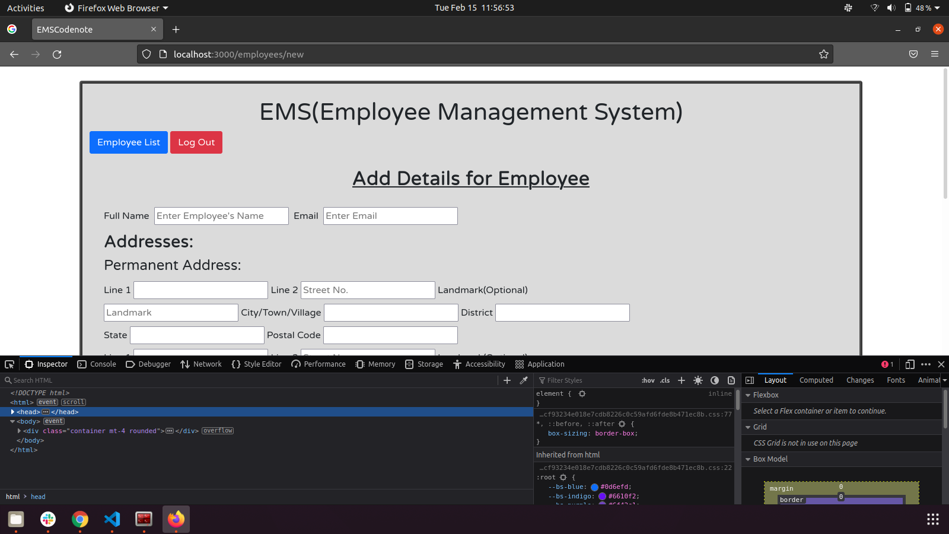Add a new CSS rule plus icon
This screenshot has height=534, width=949.
pyautogui.click(x=682, y=380)
